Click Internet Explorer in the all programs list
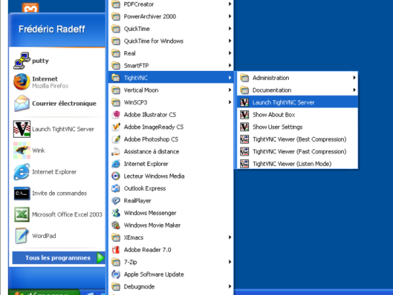Viewport: 393px width, 295px height. (171, 164)
